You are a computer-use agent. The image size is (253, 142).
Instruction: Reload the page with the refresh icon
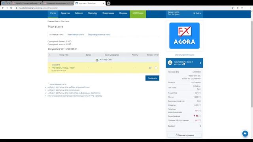click(x=11, y=8)
